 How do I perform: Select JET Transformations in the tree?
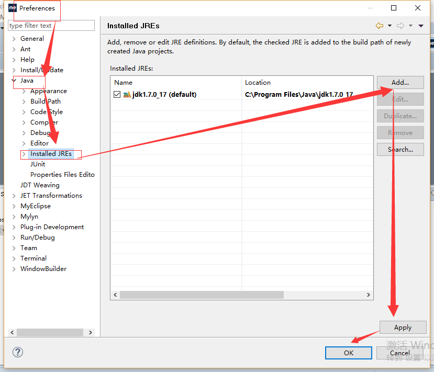coord(51,196)
